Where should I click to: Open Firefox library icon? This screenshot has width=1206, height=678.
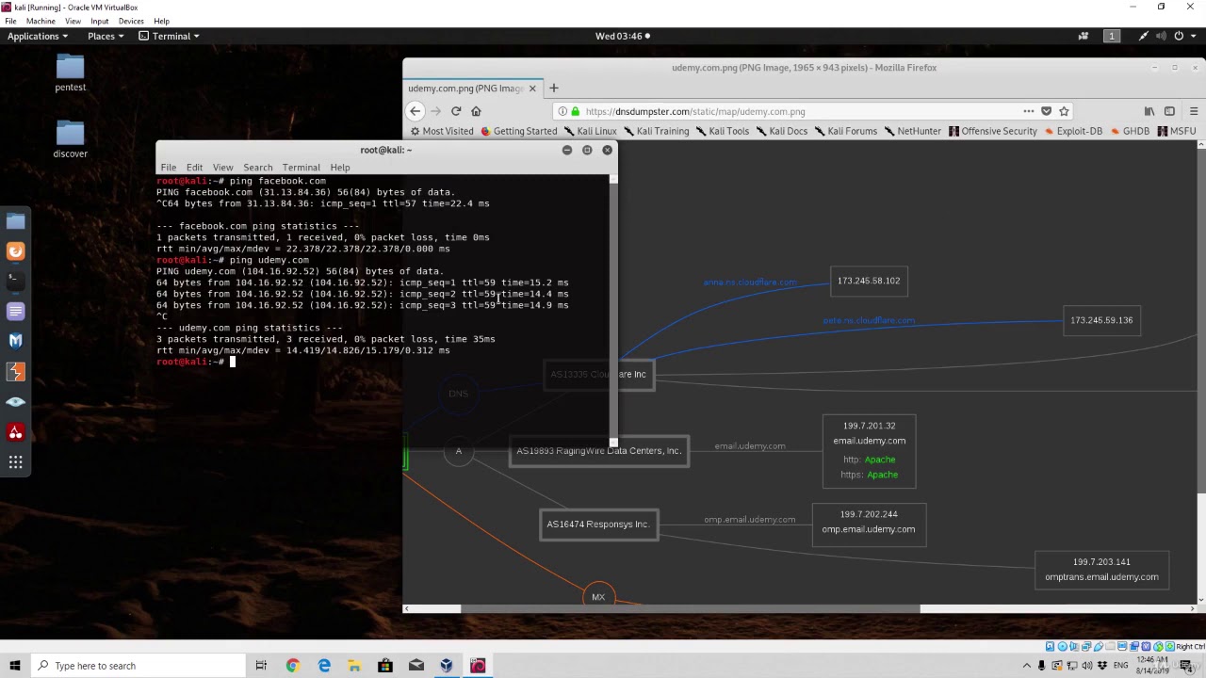coord(1149,111)
